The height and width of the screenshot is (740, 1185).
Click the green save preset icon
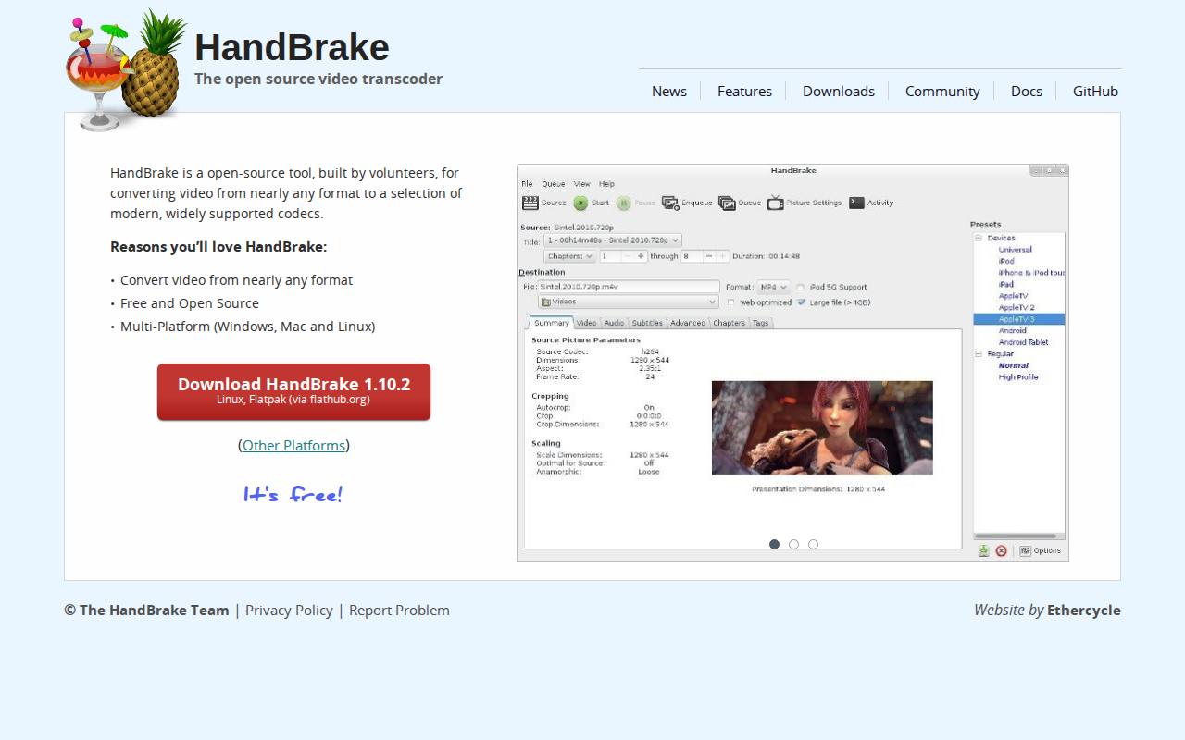(x=983, y=550)
